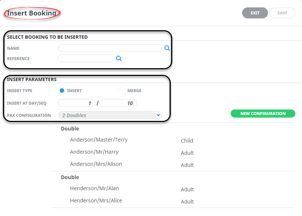Open the Pax Configuration dropdown
Screen dimensions: 302x216
(110, 115)
